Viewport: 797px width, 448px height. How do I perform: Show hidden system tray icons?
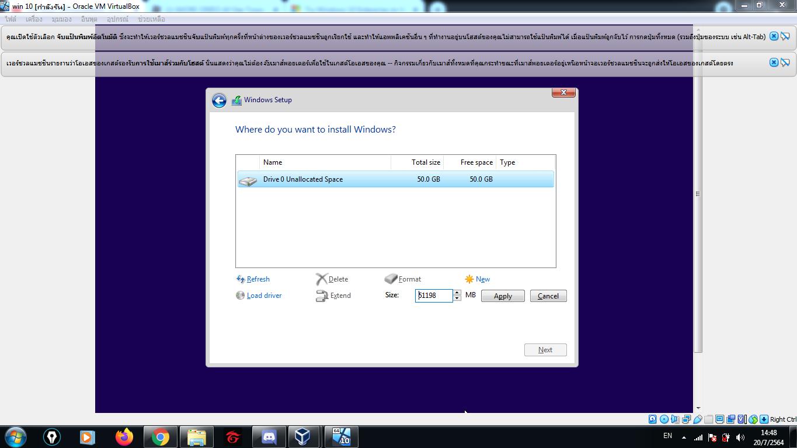tap(684, 437)
